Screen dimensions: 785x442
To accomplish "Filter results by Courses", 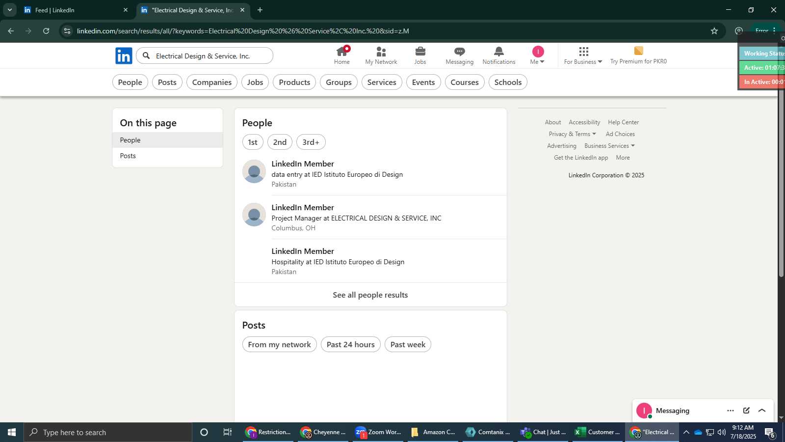I will pos(465,82).
